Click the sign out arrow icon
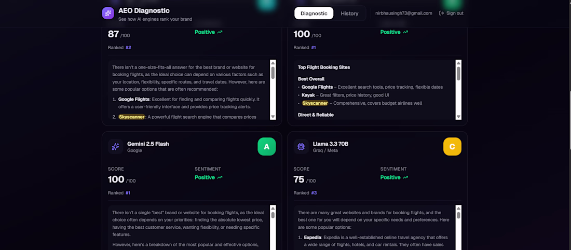The height and width of the screenshot is (250, 571). click(441, 13)
